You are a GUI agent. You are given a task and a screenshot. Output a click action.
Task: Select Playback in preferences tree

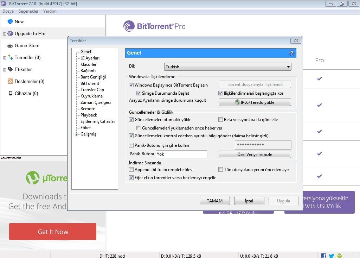(89, 115)
